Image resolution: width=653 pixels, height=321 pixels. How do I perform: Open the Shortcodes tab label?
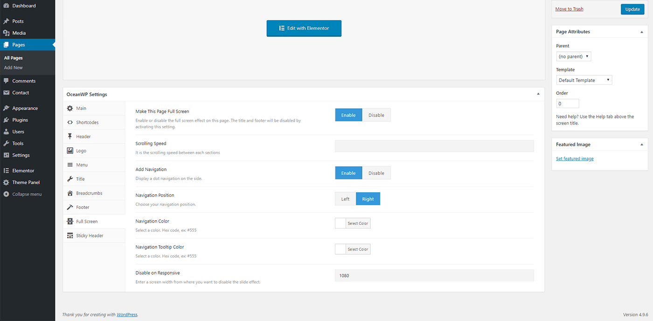[87, 122]
